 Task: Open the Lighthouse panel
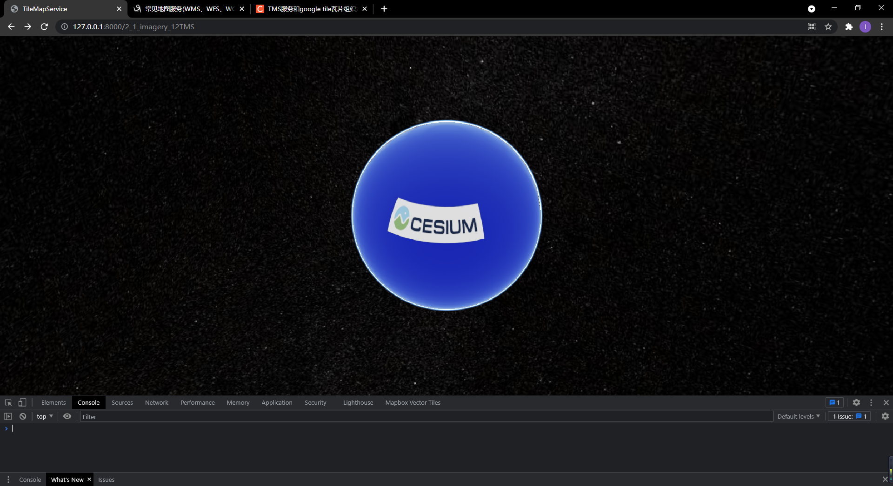point(358,403)
